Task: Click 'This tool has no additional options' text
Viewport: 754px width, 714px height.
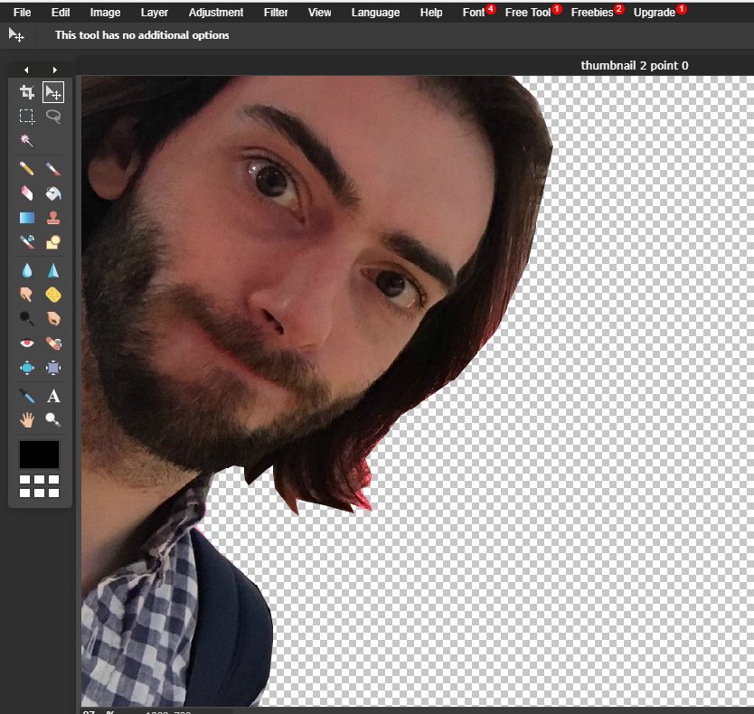Action: click(142, 35)
